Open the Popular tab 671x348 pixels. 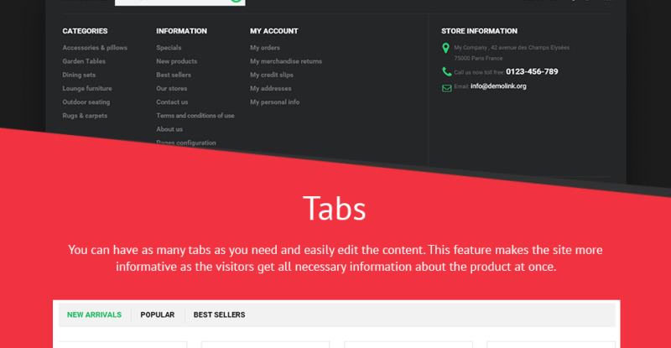coord(158,315)
